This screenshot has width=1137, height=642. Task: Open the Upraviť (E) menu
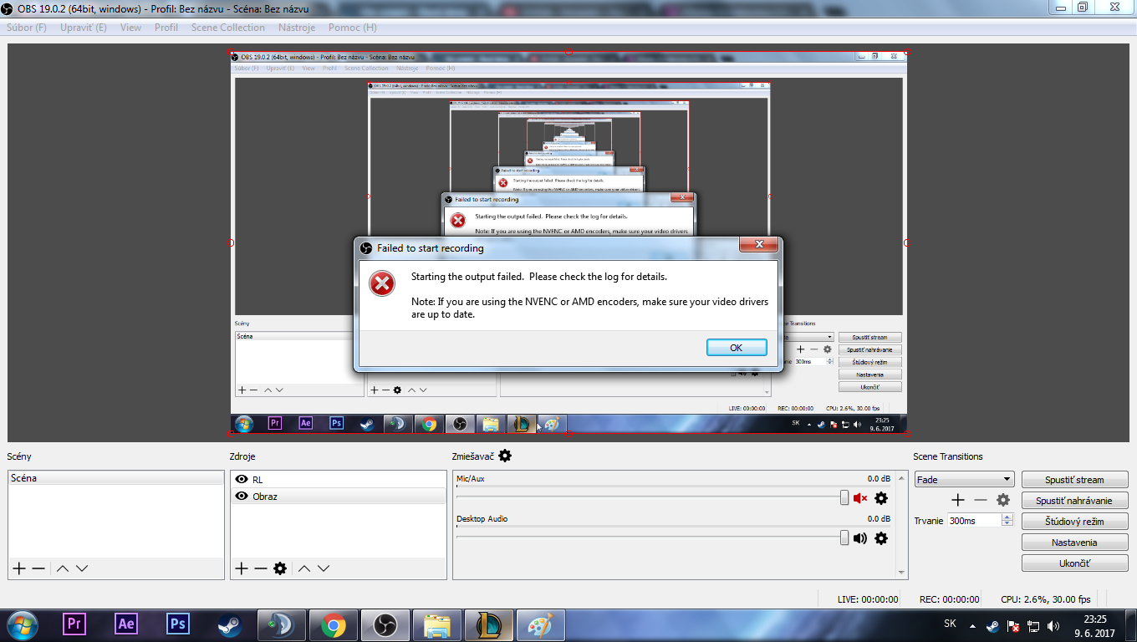pos(84,28)
